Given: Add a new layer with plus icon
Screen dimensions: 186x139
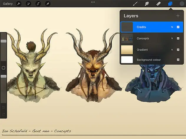Looking at the screenshot, I should pos(178,16).
